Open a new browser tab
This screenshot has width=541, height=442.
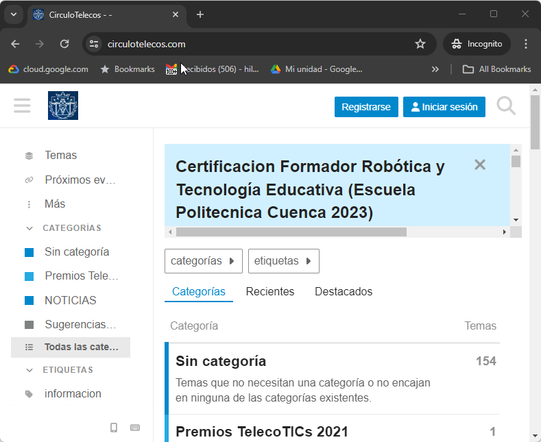point(200,14)
